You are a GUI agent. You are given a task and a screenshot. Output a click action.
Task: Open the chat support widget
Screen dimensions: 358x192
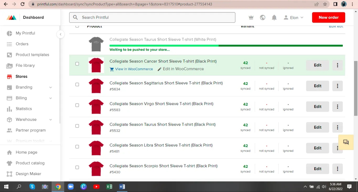click(x=346, y=142)
